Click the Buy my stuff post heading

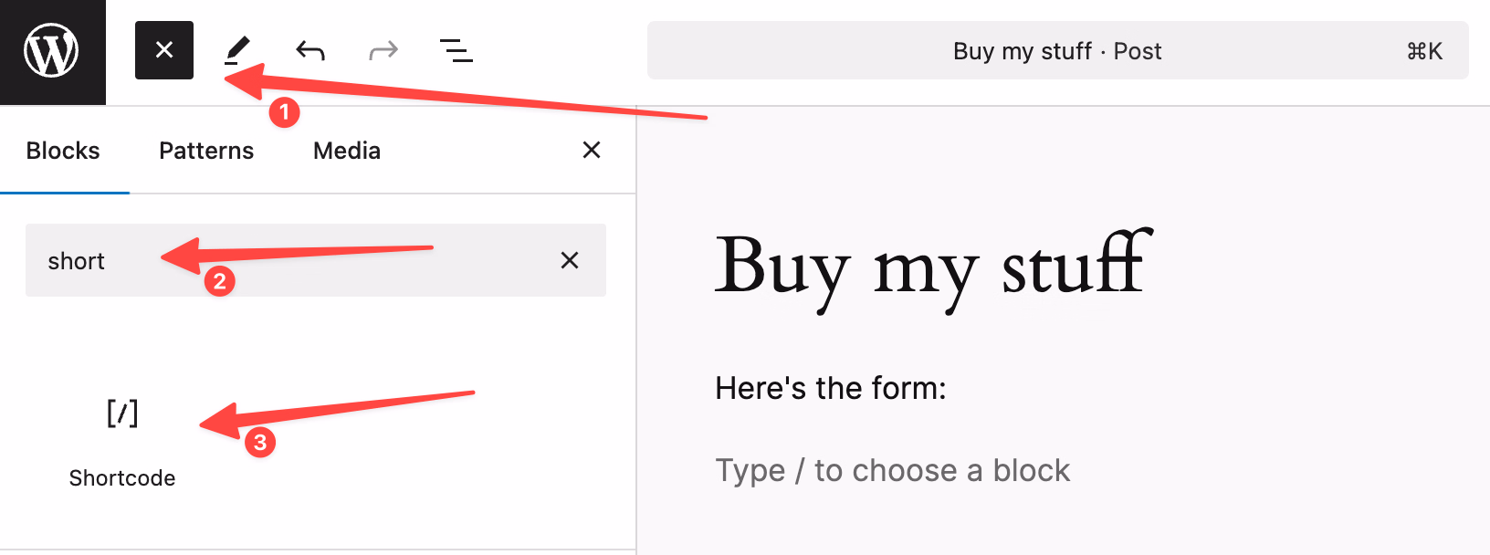pos(933,267)
